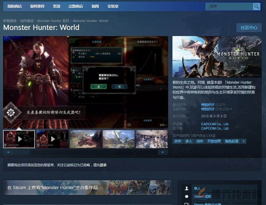Select the fourth screenshot thumbnail
This screenshot has height=205, width=266.
click(x=119, y=139)
